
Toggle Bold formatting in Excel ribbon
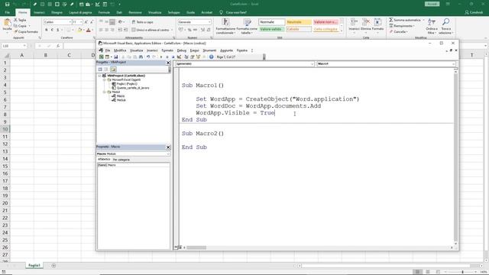coord(47,30)
